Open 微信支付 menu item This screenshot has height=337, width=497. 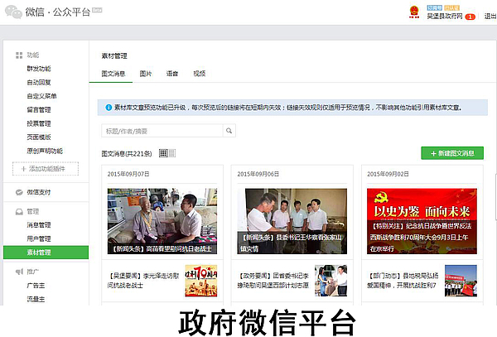click(39, 192)
